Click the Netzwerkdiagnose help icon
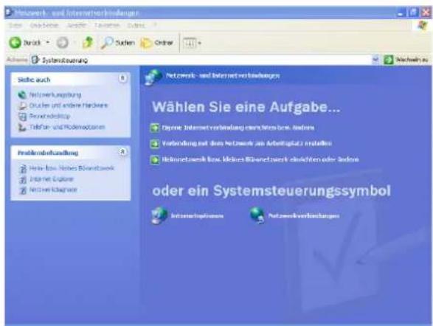Screen dimensions: 433x326 23,190
